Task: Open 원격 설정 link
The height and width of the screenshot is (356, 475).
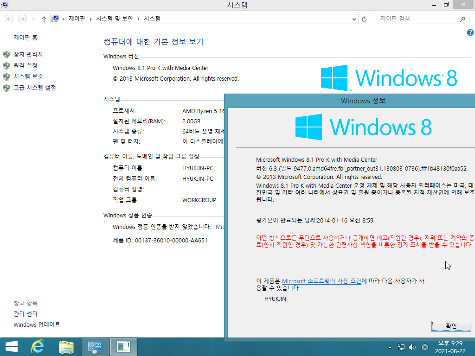Action: pyautogui.click(x=26, y=65)
